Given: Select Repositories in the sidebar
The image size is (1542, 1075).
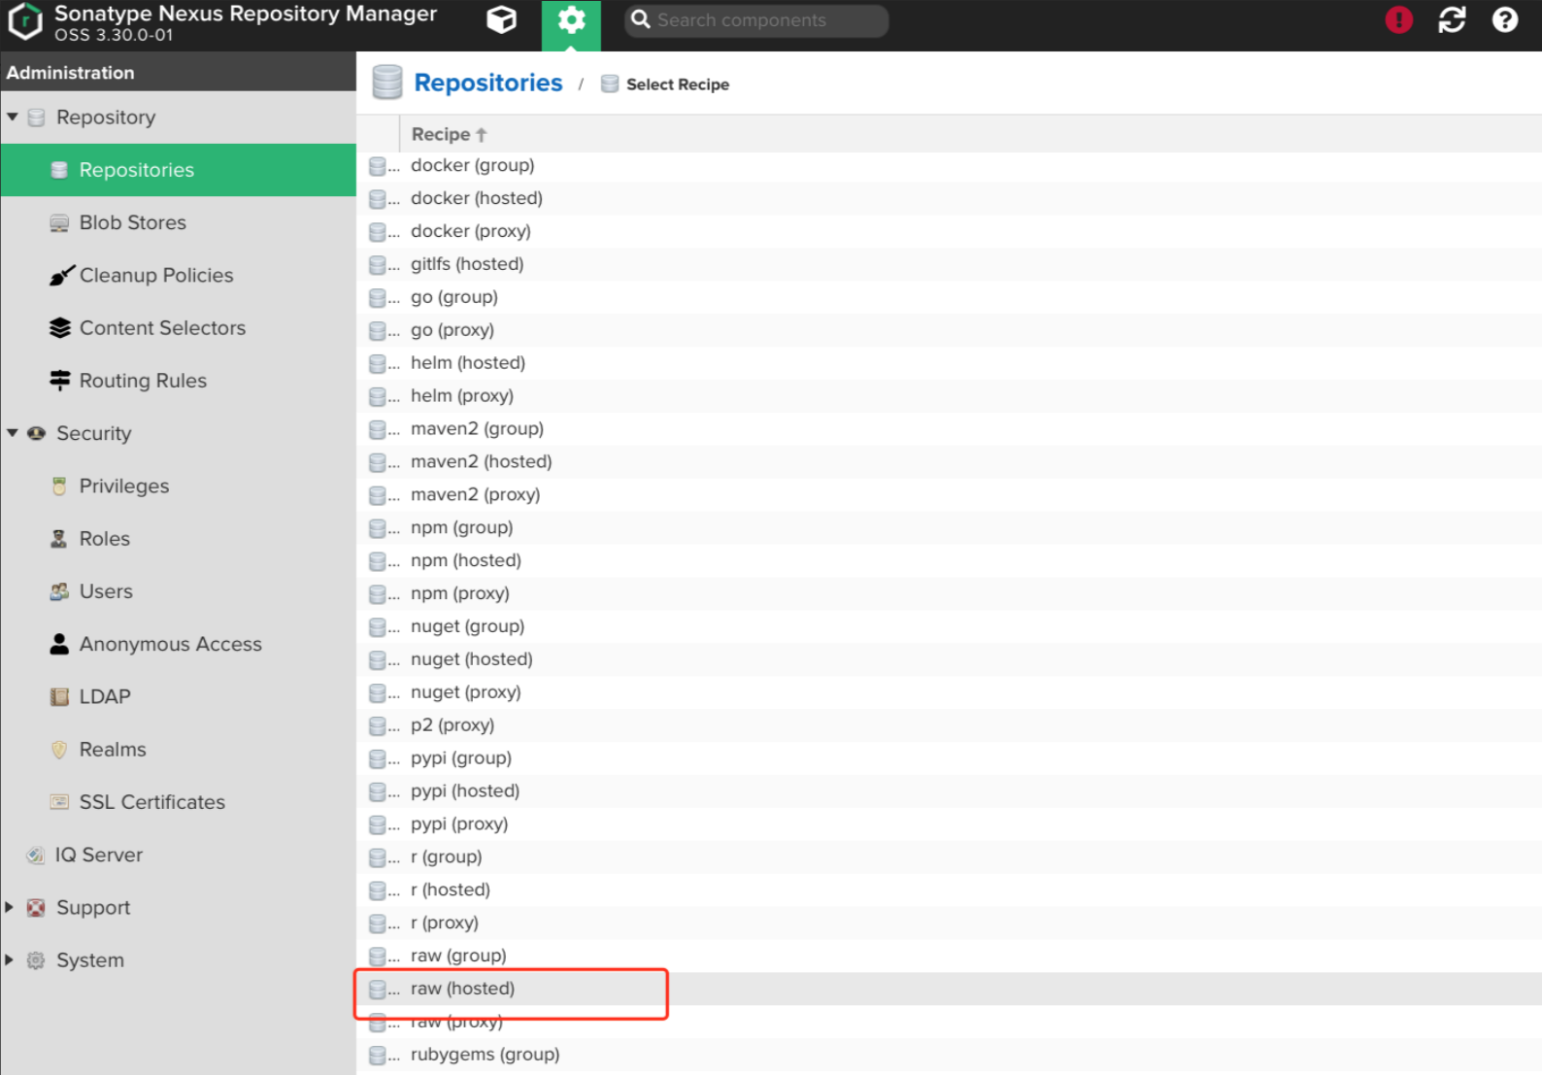Looking at the screenshot, I should (179, 170).
